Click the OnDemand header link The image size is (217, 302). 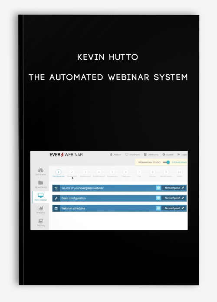[x=132, y=154]
